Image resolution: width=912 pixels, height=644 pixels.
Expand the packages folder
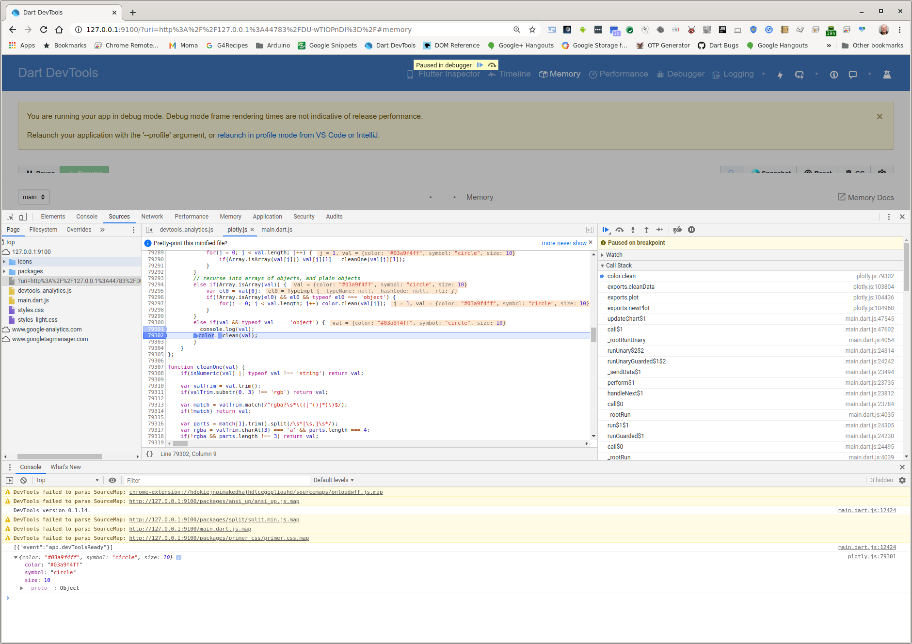point(4,271)
